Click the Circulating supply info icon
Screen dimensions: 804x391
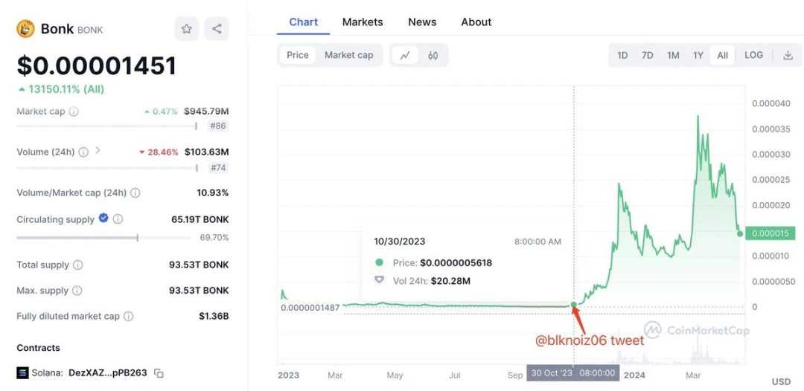click(x=118, y=219)
